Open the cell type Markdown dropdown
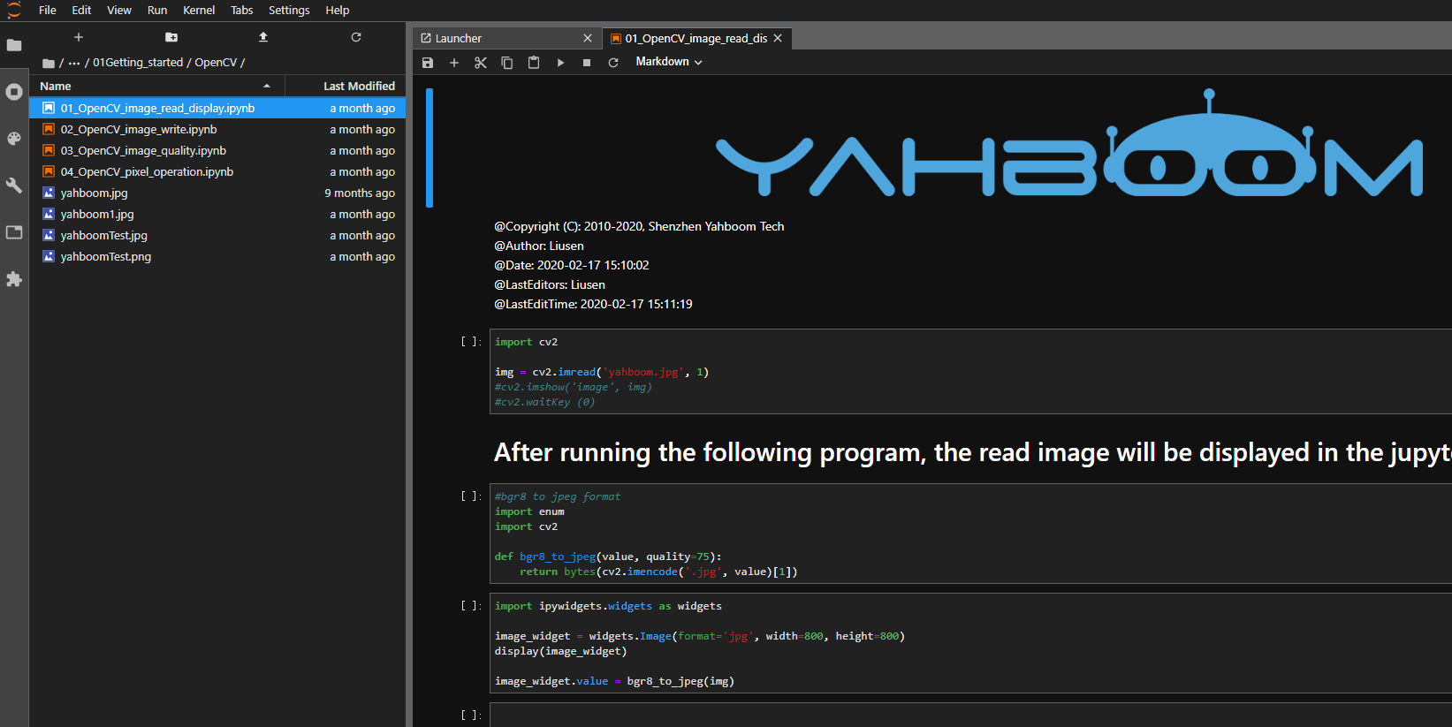Image resolution: width=1452 pixels, height=727 pixels. [x=669, y=62]
